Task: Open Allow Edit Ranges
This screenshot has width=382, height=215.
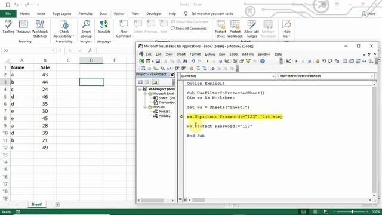Action: pyautogui.click(x=251, y=29)
